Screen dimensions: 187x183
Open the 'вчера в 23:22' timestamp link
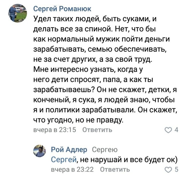(72, 169)
